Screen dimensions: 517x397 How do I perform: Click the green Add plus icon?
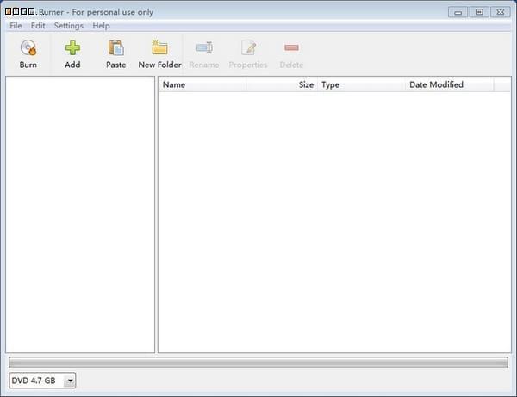[72, 48]
